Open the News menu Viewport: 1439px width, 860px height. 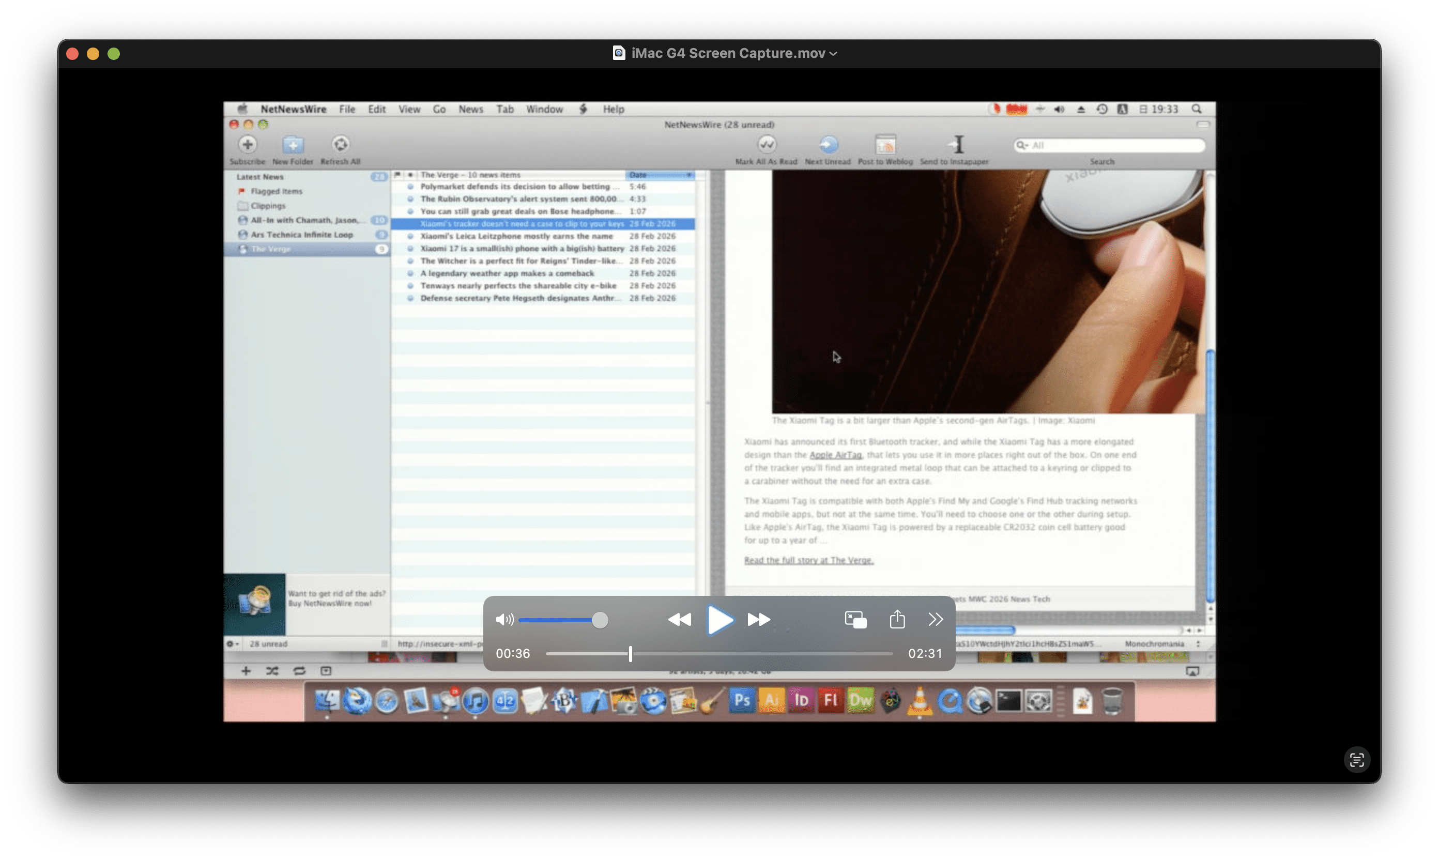point(470,110)
